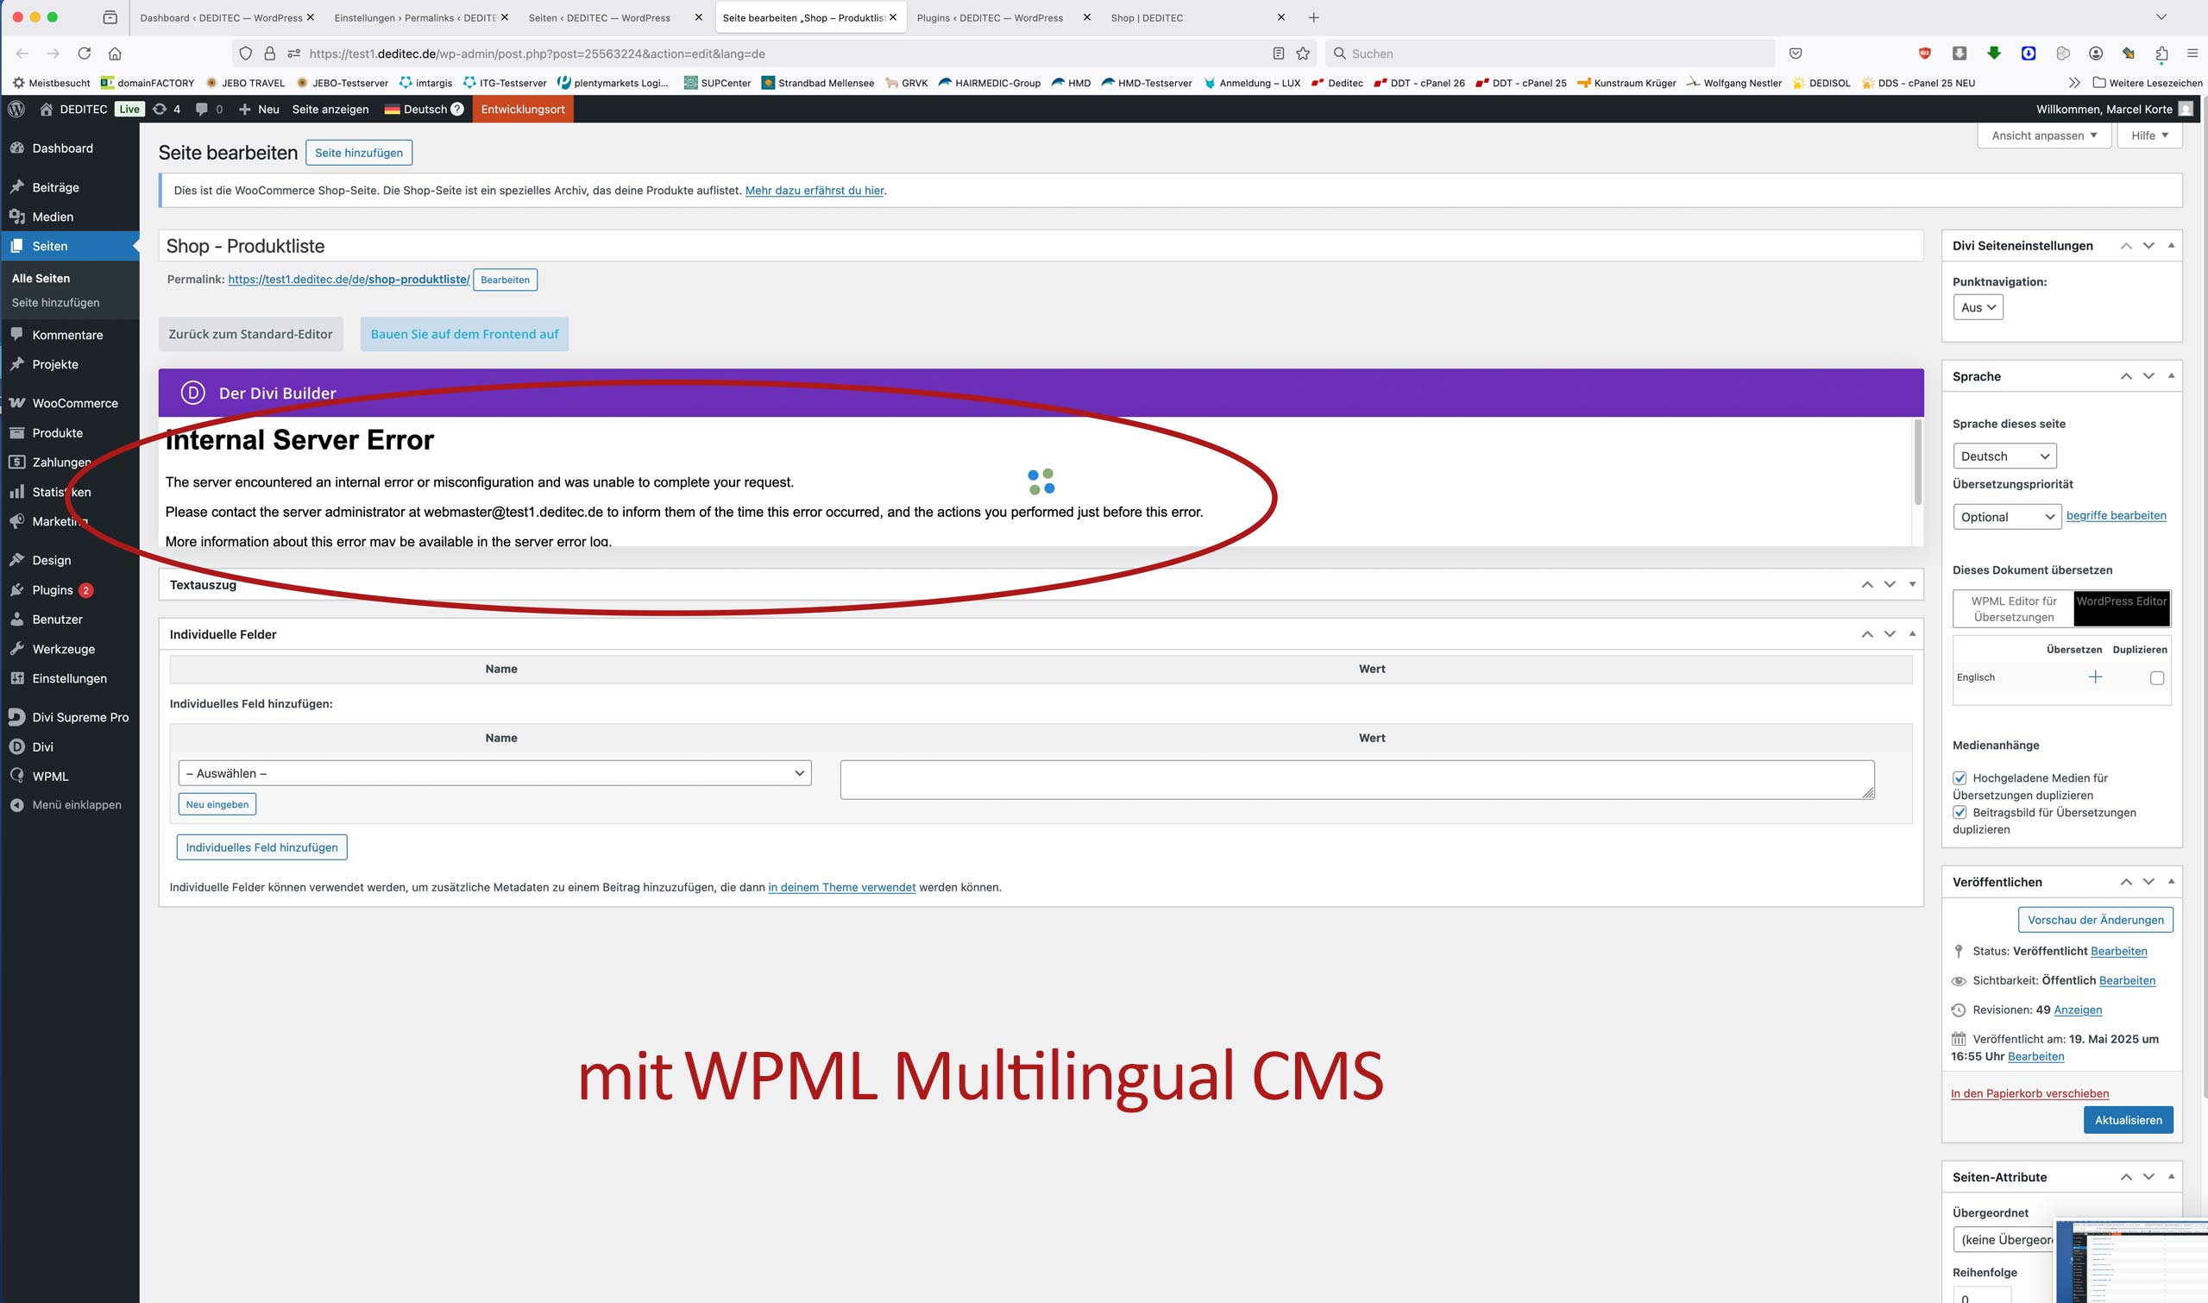Open the Punktnavigation Aus dropdown
The height and width of the screenshot is (1303, 2208).
click(1978, 307)
